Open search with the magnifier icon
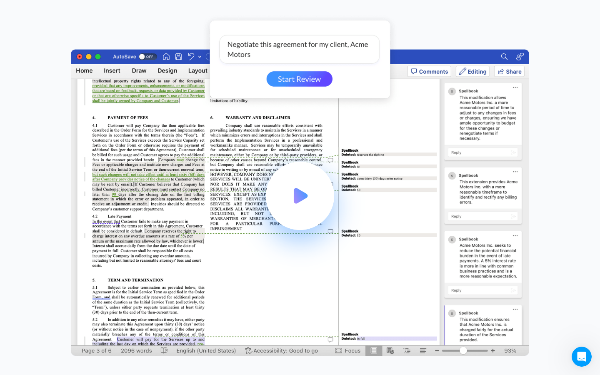Image resolution: width=600 pixels, height=375 pixels. click(504, 57)
